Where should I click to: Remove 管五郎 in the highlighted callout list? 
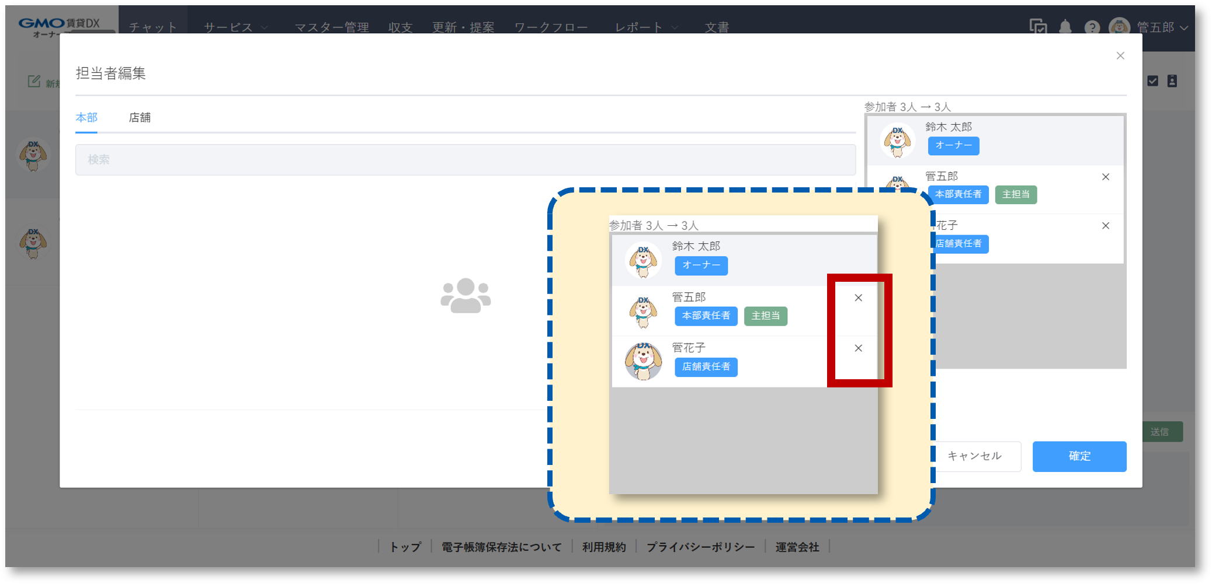tap(858, 298)
